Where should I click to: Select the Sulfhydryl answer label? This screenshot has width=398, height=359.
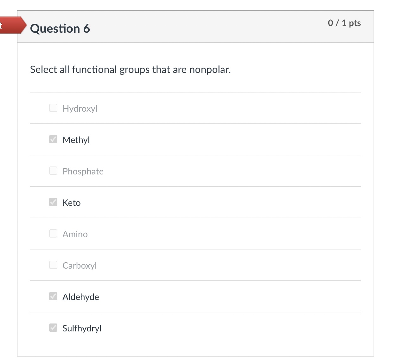click(82, 328)
